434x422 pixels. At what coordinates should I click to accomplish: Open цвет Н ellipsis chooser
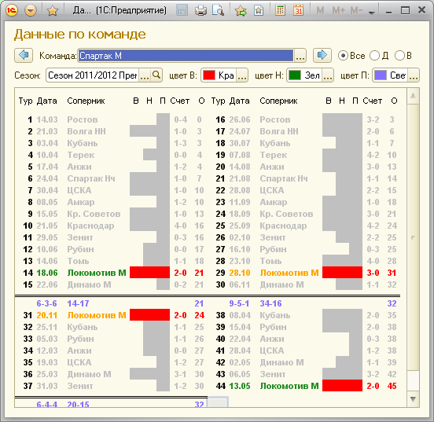[328, 75]
